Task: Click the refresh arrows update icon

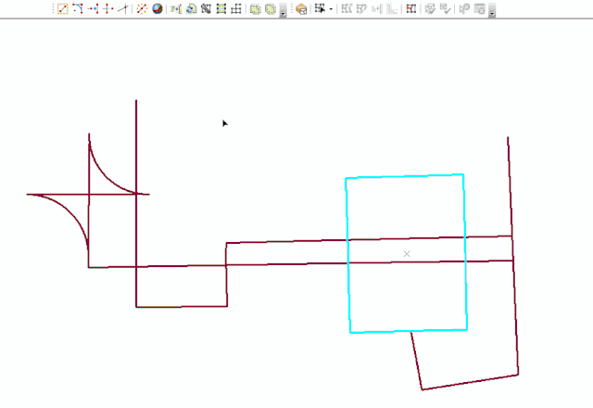Action: coord(191,8)
